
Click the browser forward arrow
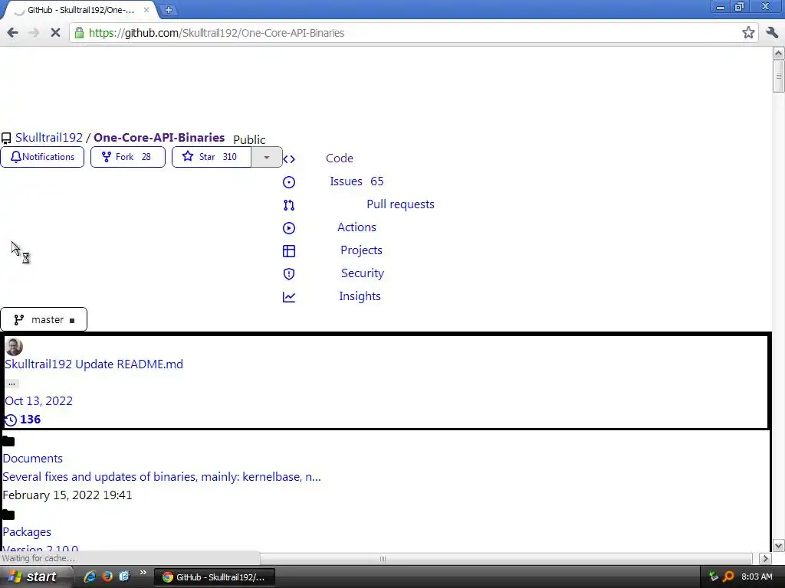[34, 33]
